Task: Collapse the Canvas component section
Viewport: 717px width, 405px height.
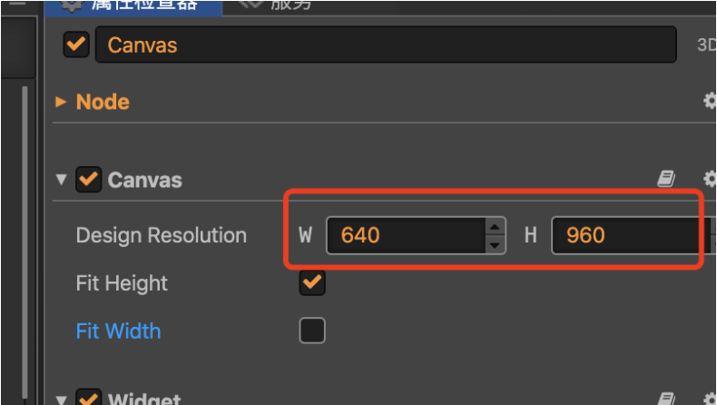Action: click(62, 179)
